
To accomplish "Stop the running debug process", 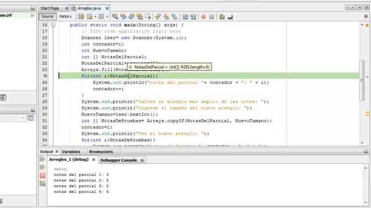I will pos(42,175).
